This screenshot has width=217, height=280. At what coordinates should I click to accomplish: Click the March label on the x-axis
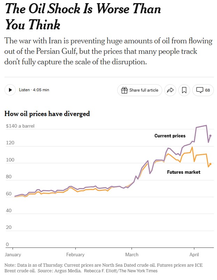click(x=132, y=254)
